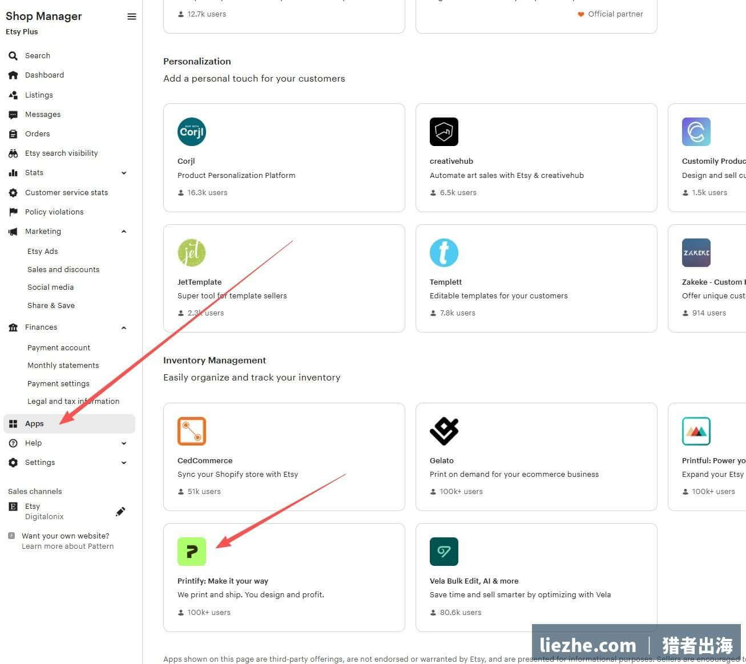Click the Marketing megaphone icon
Image resolution: width=746 pixels, height=664 pixels.
[13, 232]
